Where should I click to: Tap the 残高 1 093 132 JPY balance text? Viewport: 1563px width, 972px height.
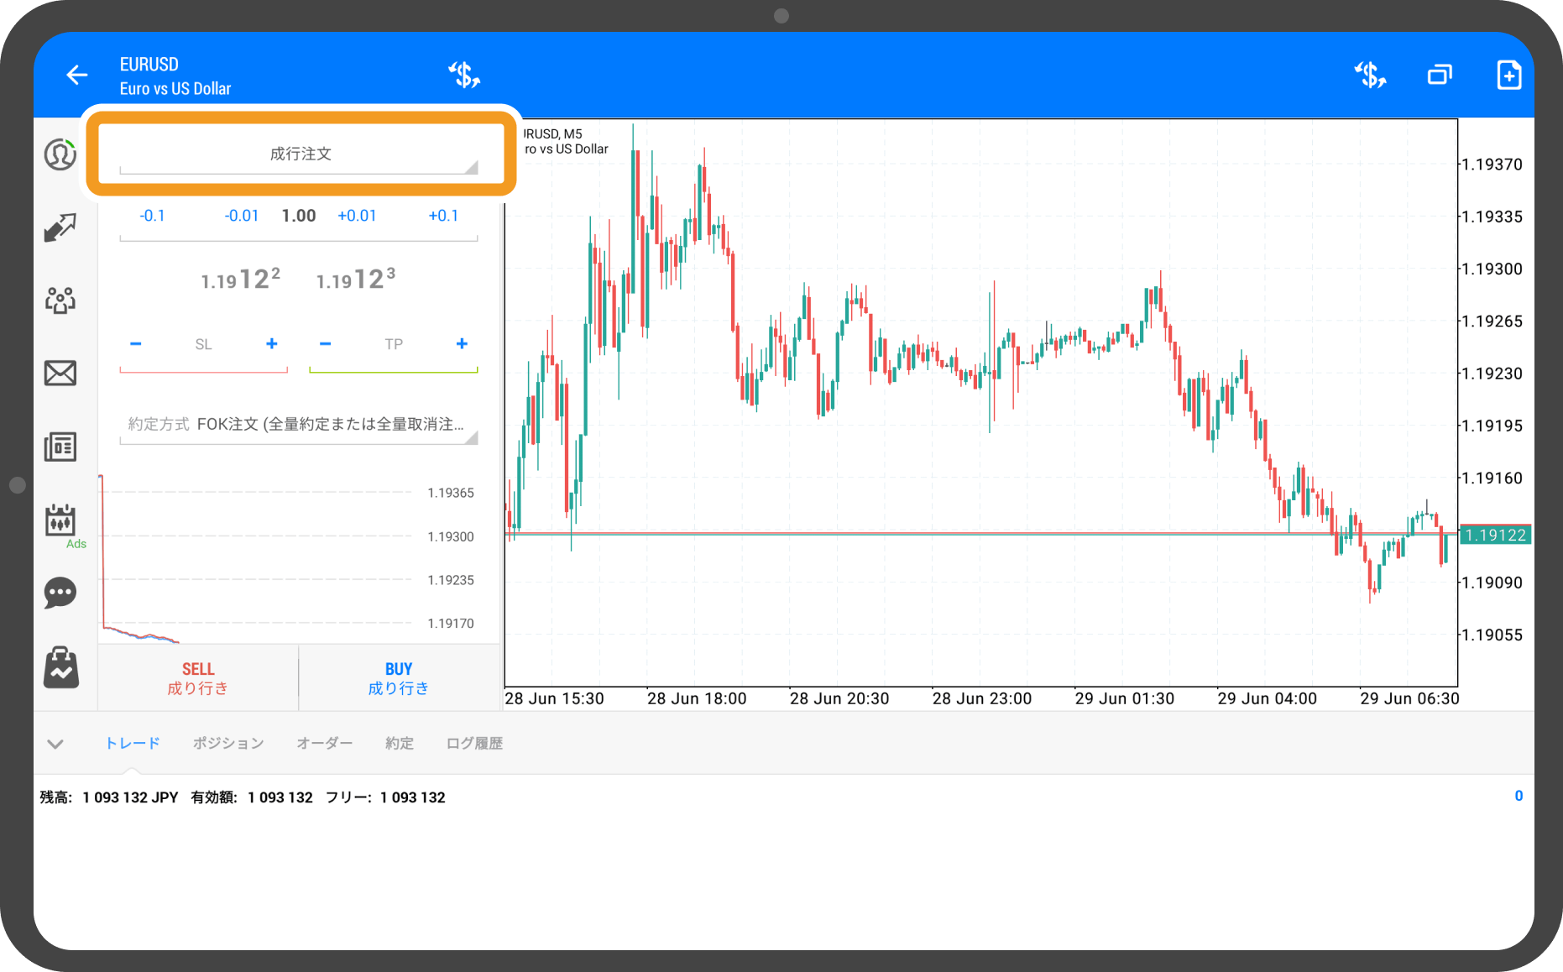(109, 797)
